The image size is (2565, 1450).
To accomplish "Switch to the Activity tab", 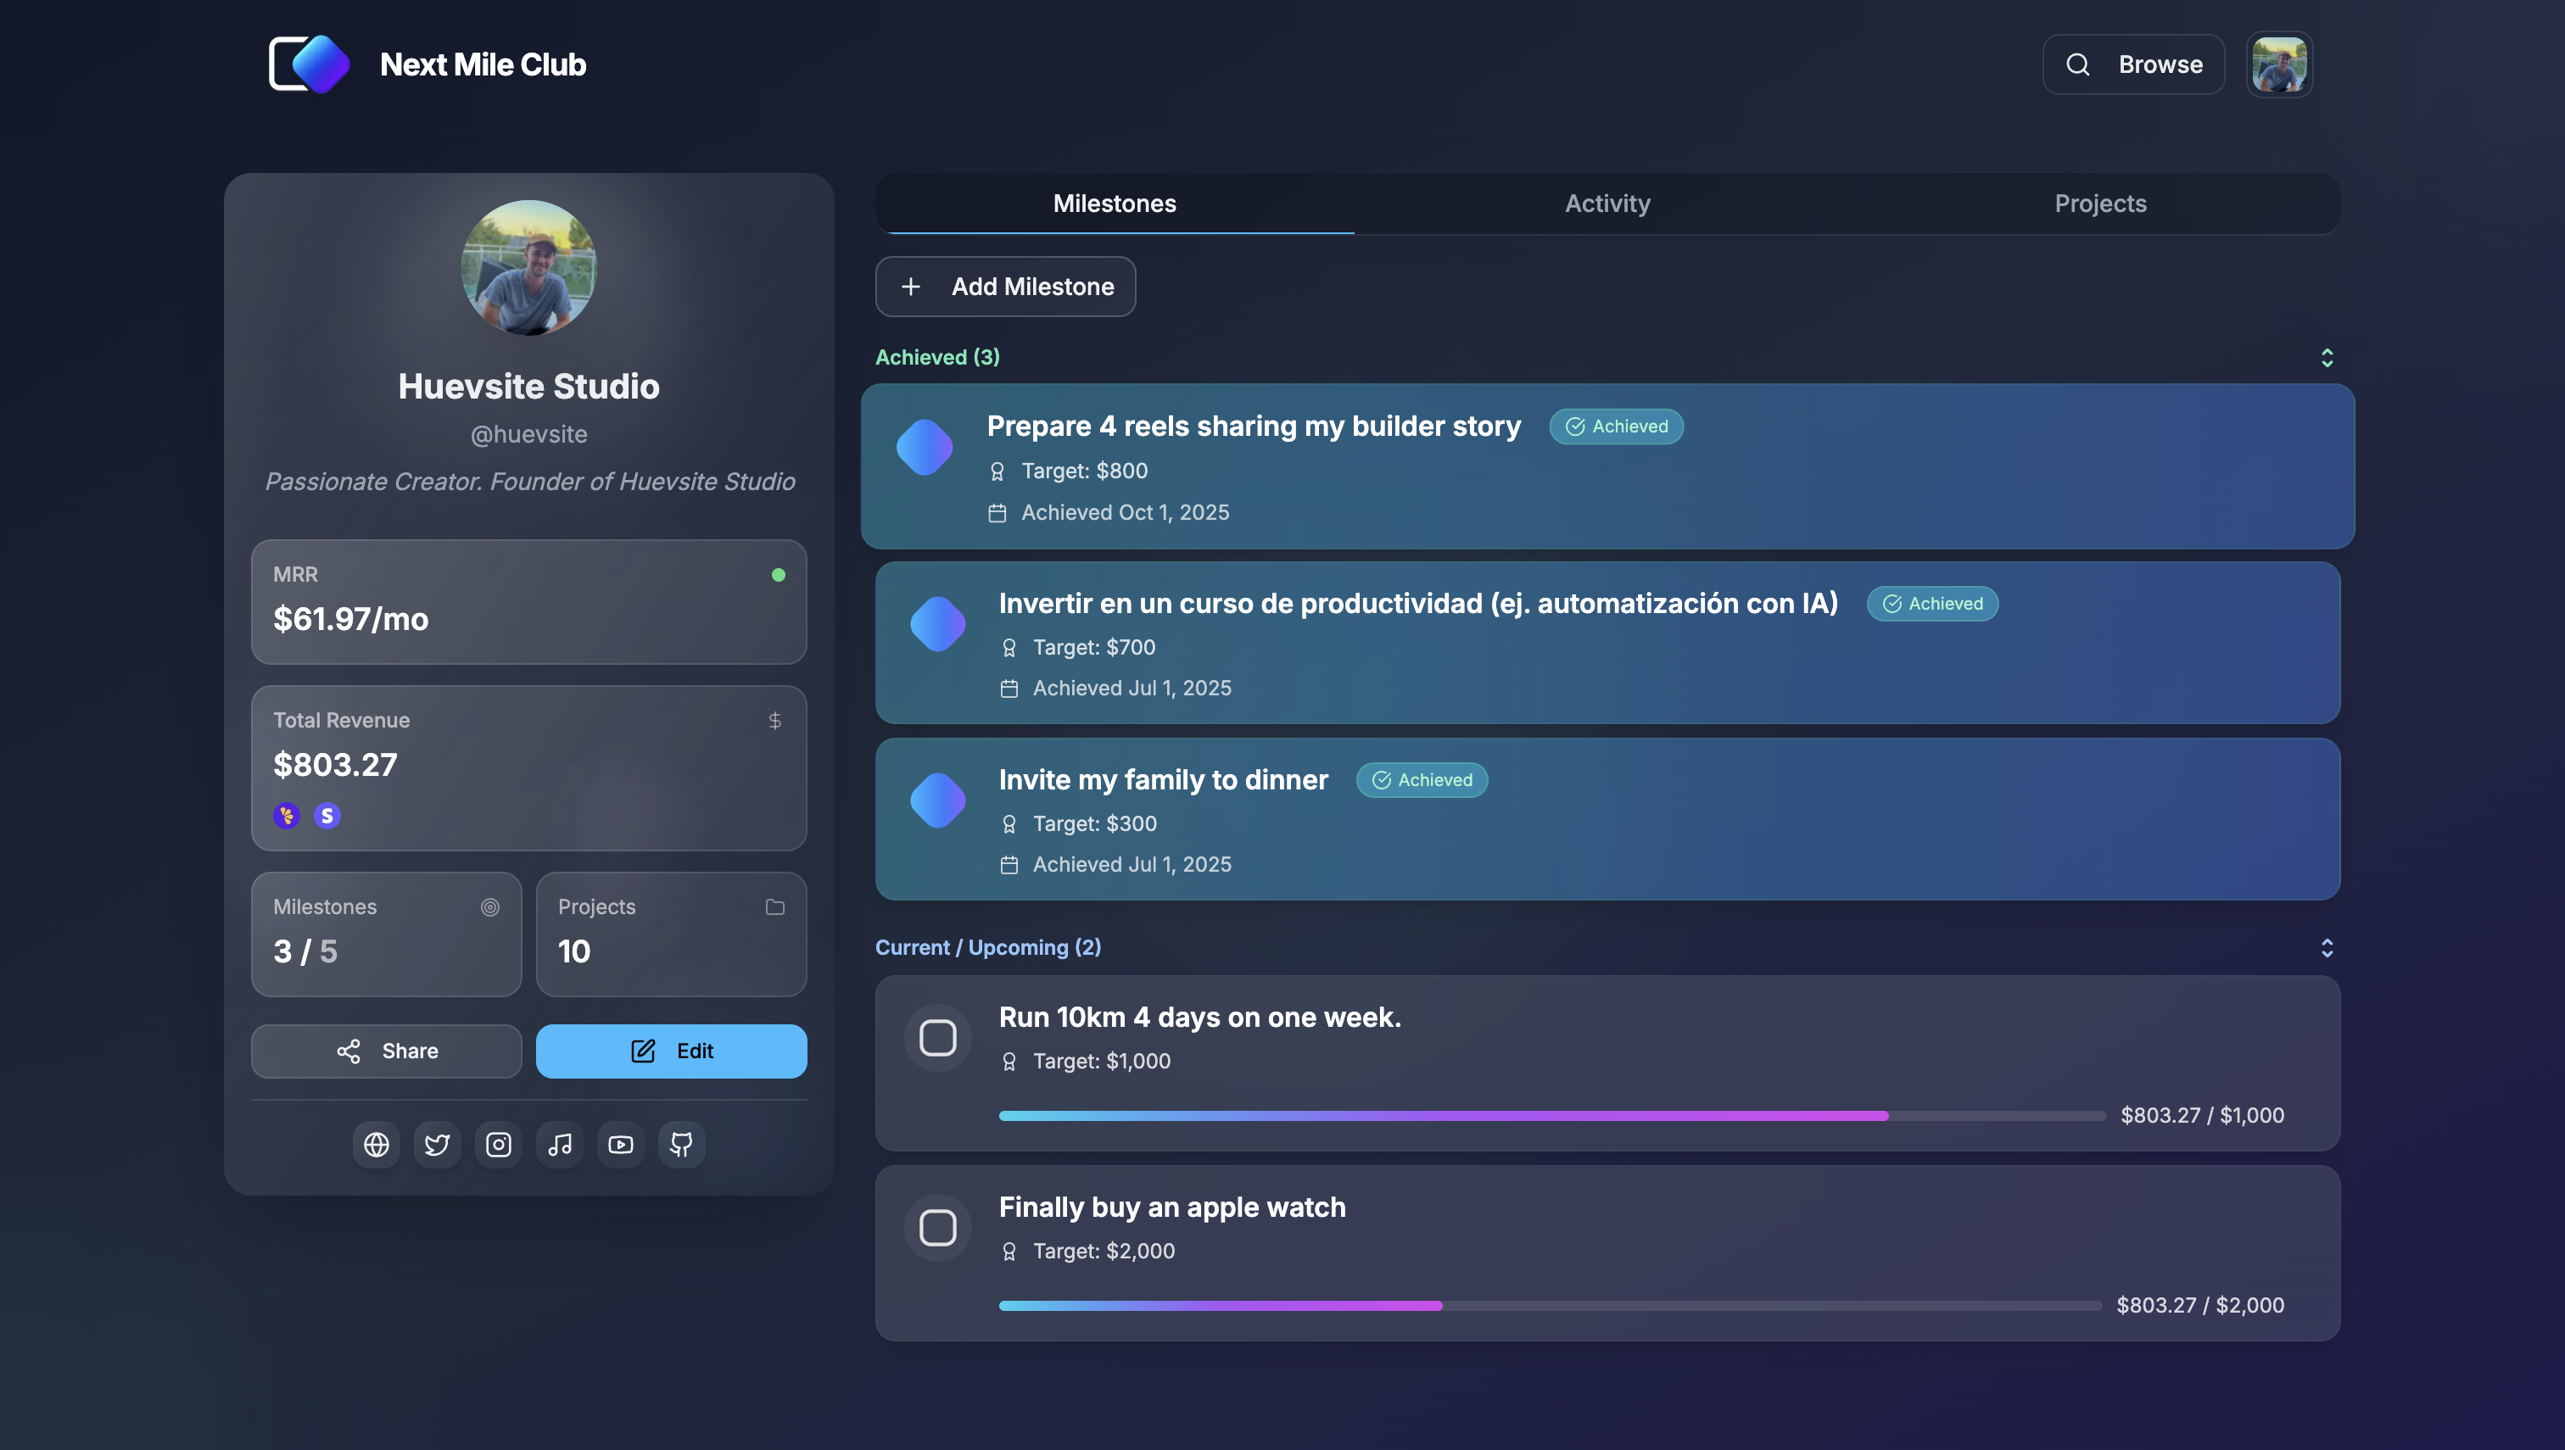I will pyautogui.click(x=1607, y=204).
